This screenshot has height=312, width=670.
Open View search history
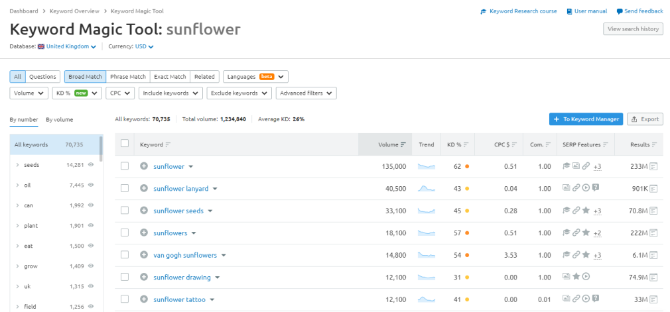coord(633,29)
